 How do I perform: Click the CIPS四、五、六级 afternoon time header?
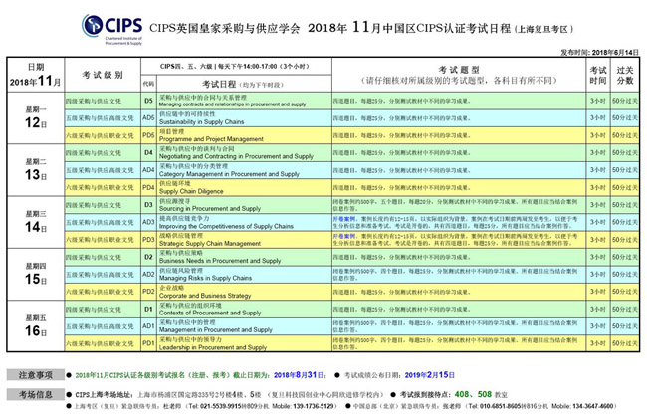[x=236, y=66]
